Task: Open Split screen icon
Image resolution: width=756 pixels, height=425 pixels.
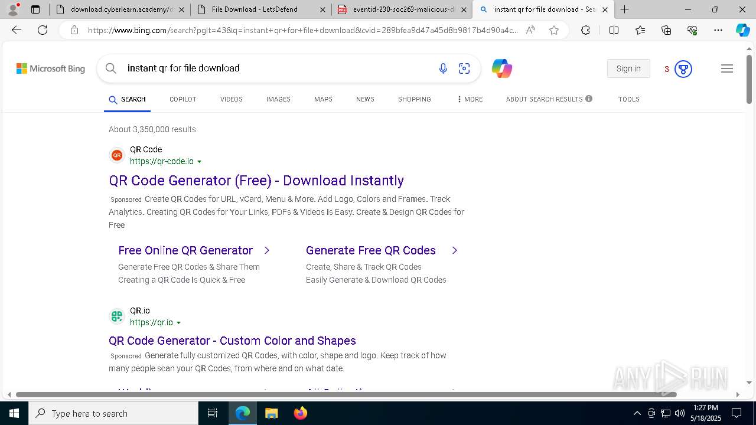Action: (x=614, y=30)
